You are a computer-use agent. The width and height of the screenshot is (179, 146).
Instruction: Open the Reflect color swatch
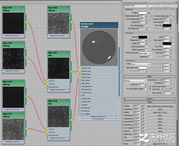coord(143,13)
